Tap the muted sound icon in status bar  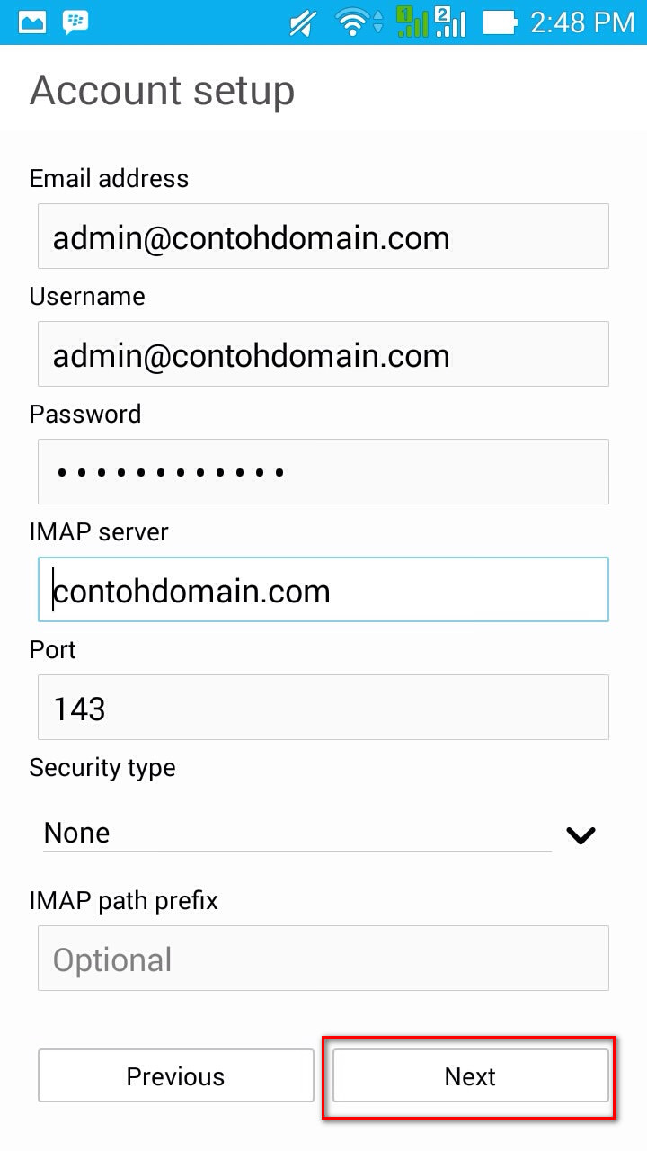[303, 22]
